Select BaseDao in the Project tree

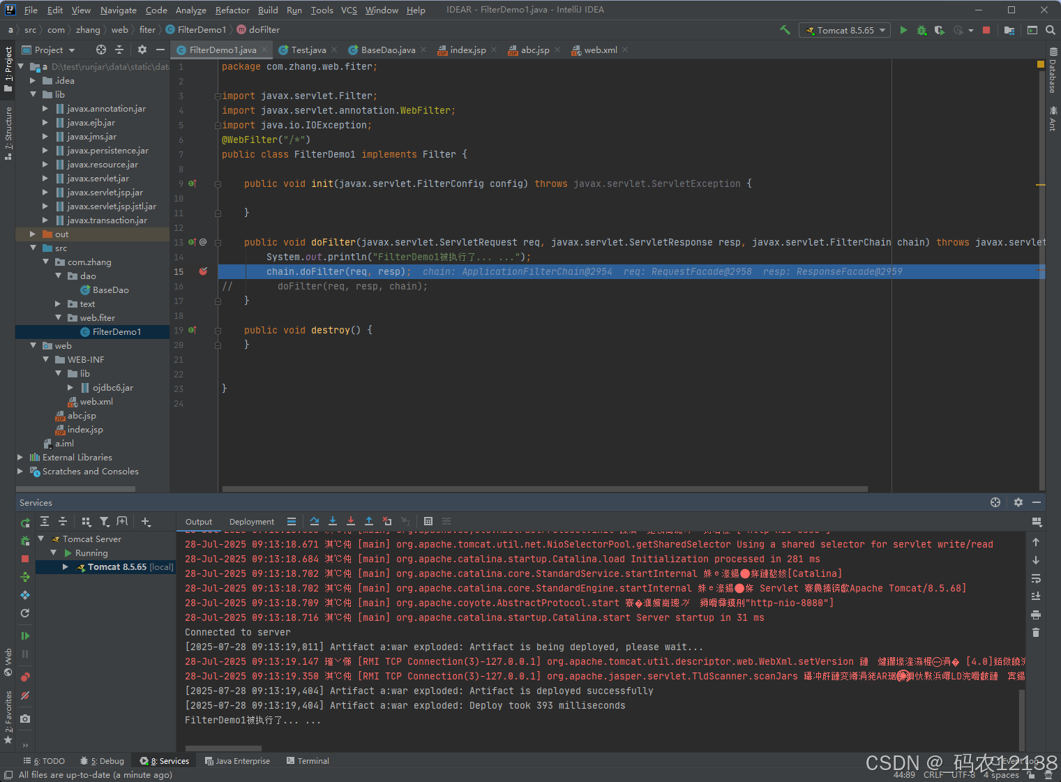coord(110,290)
